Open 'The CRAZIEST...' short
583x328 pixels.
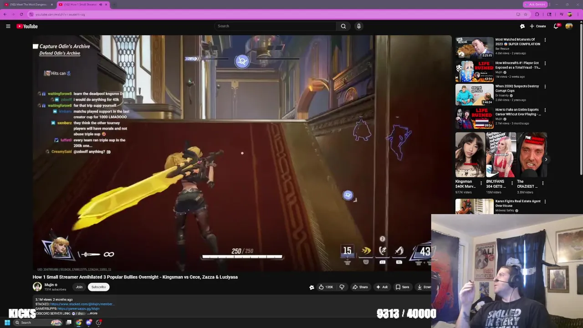(x=532, y=155)
